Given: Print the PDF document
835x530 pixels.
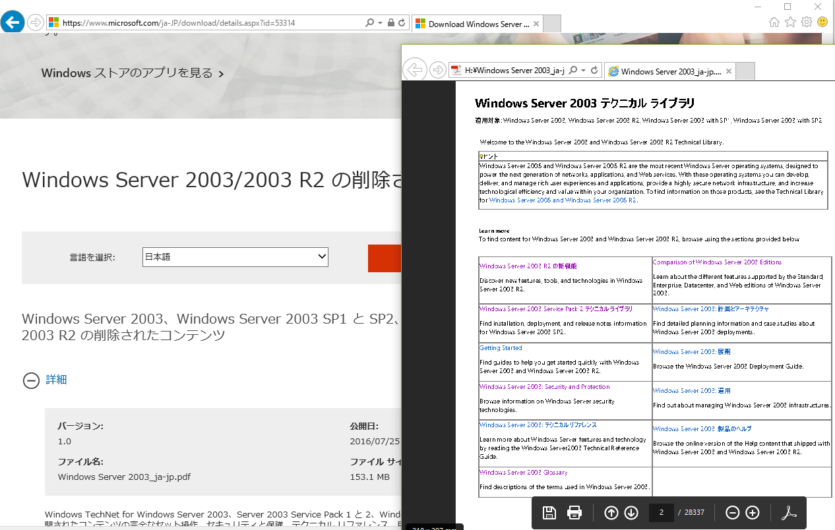Looking at the screenshot, I should click(x=574, y=513).
